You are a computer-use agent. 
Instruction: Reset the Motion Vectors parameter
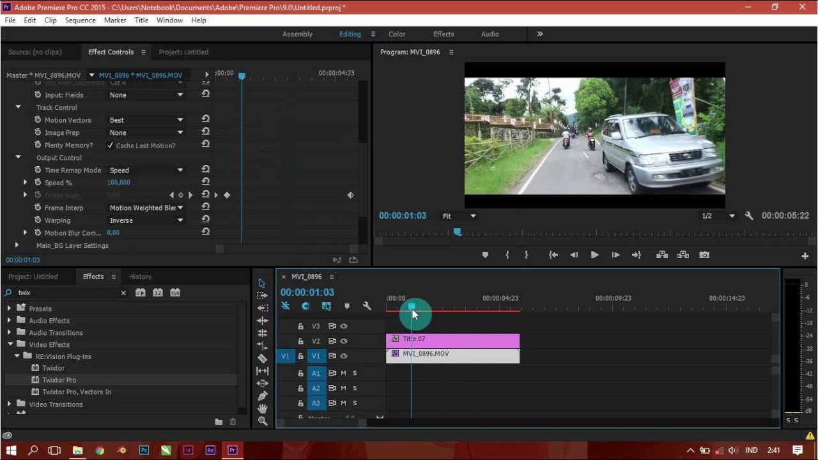[205, 119]
